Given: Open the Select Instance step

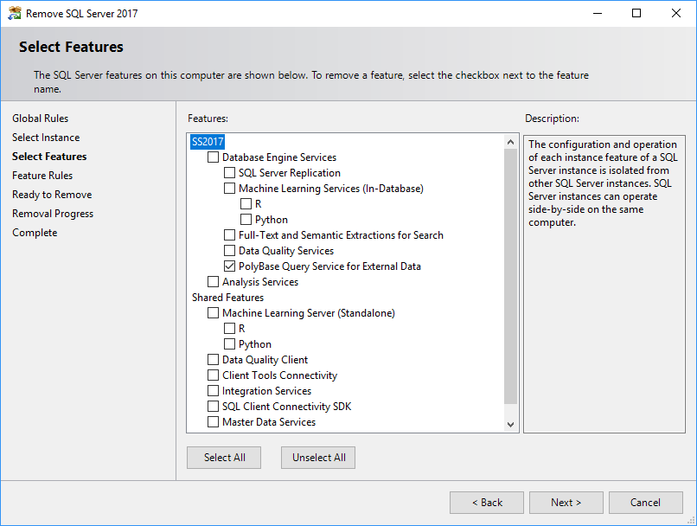Looking at the screenshot, I should pyautogui.click(x=46, y=138).
